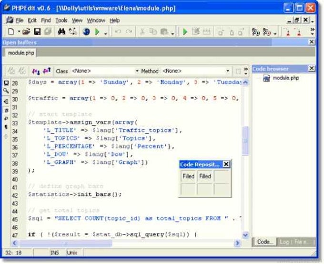324x264 pixels.
Task: Toggle the paragraph mark gutter icon
Action: 6,127
